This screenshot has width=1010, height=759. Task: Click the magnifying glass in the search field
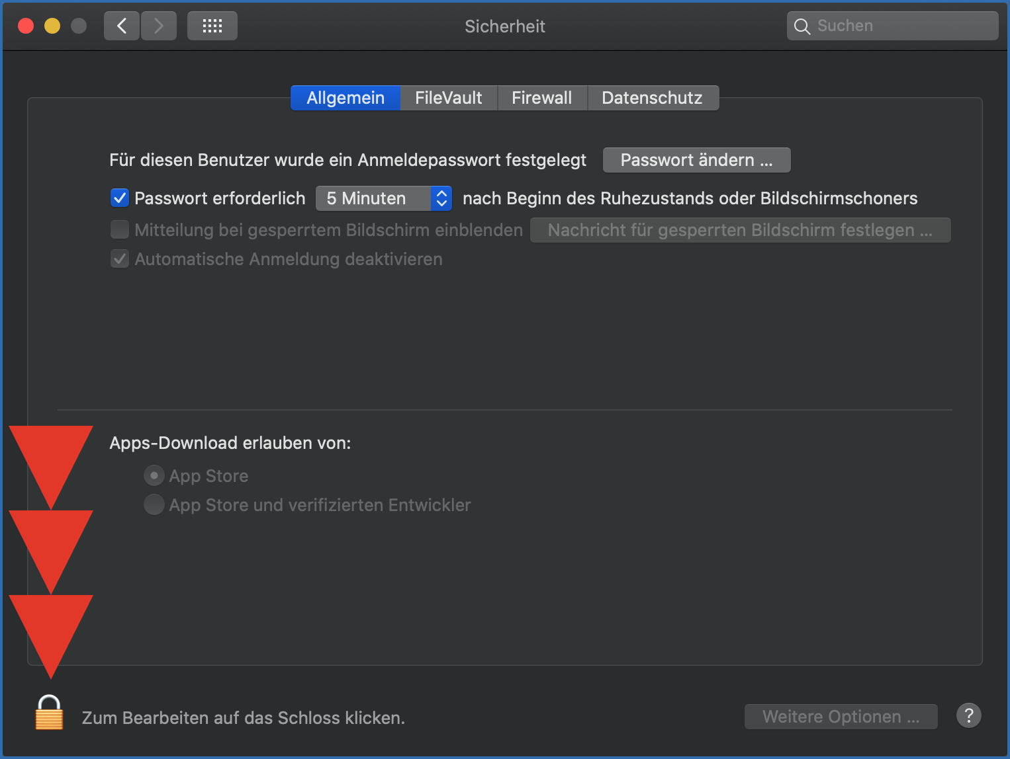pos(802,26)
